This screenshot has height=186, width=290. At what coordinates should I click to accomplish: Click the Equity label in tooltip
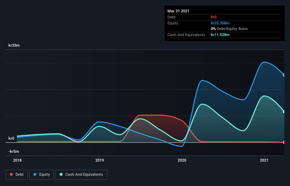[x=173, y=23]
